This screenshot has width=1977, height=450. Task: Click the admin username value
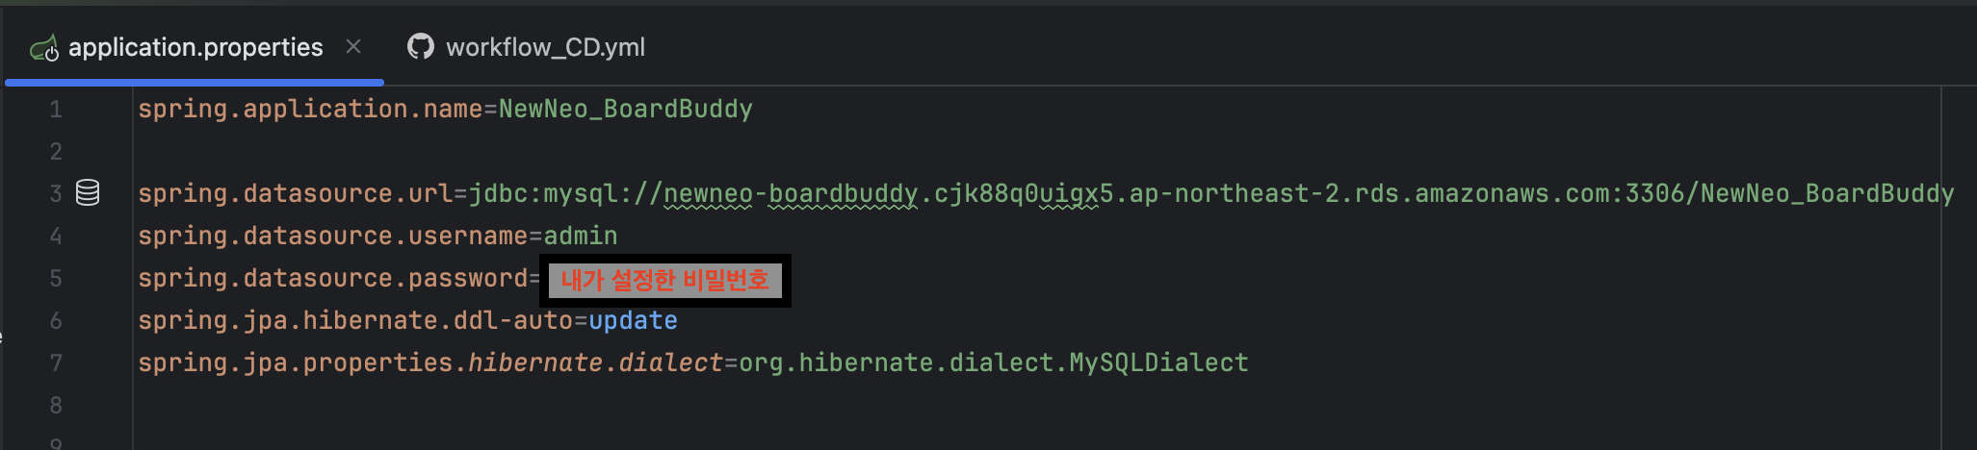pyautogui.click(x=581, y=236)
